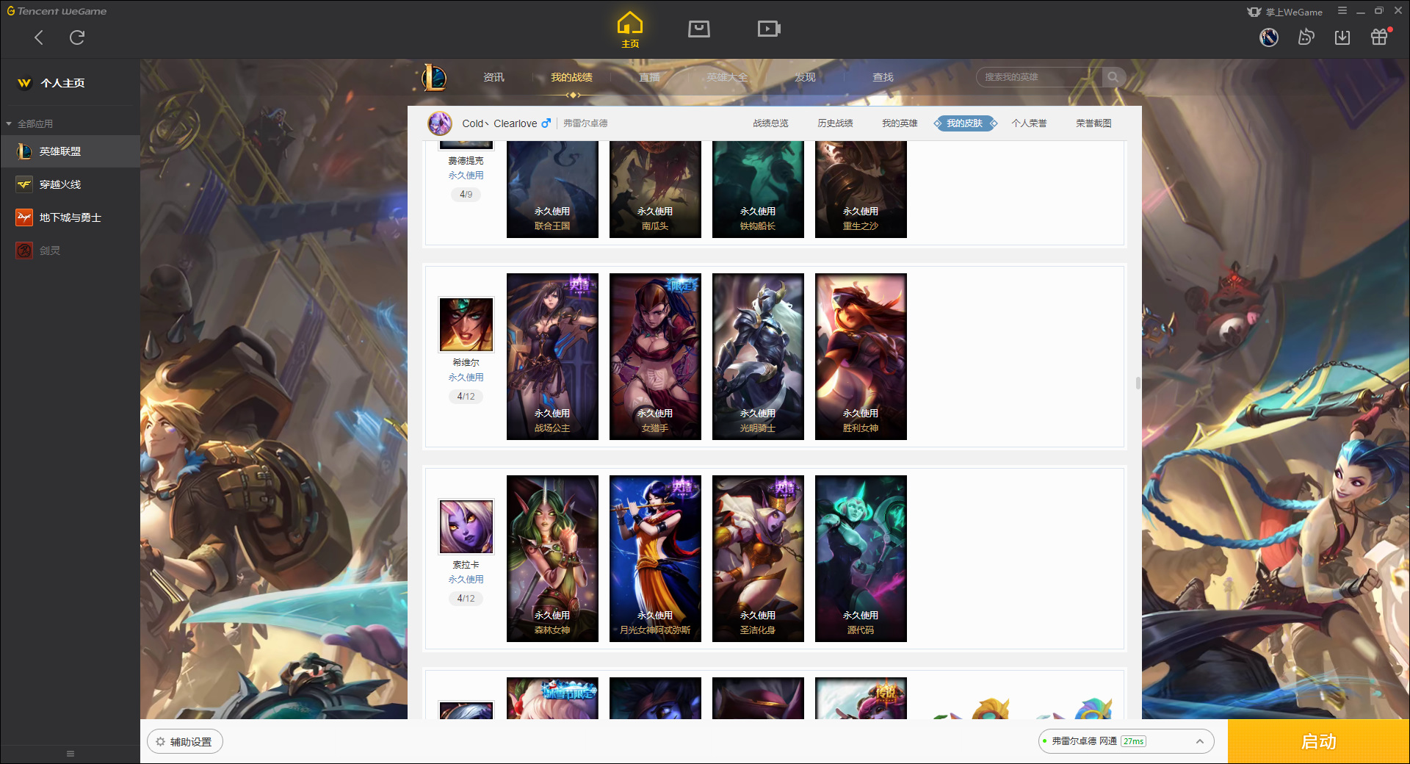Image resolution: width=1410 pixels, height=764 pixels.
Task: Select 穿越火线 in the game list
Action: pyautogui.click(x=70, y=184)
